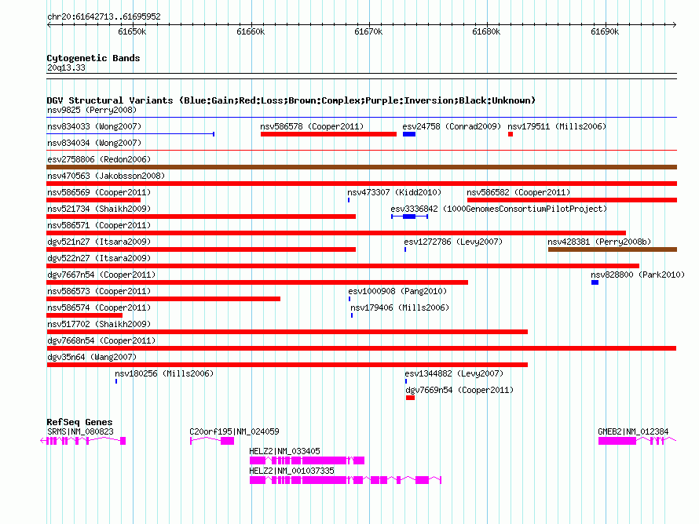Click the nsv428381 (Perry2008b) brown bar
The height and width of the screenshot is (524, 699).
612,249
